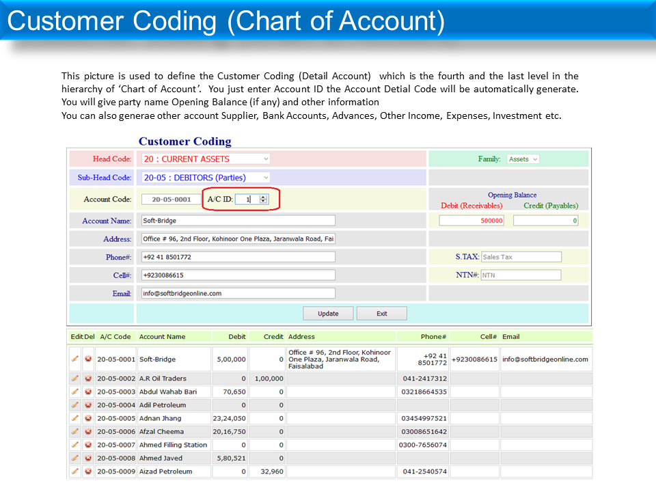
Task: Open the Family Assets dropdown
Action: 523,159
